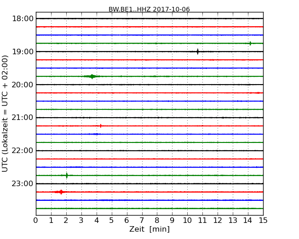Pick x-axis tick label 11
Image resolution: width=299 pixels, height=239 pixels.
click(x=202, y=220)
